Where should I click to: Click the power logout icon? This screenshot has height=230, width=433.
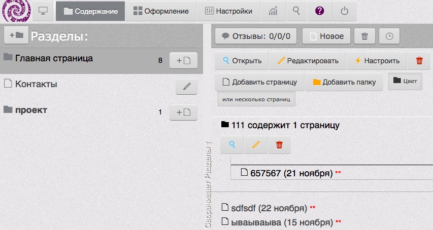pyautogui.click(x=345, y=11)
